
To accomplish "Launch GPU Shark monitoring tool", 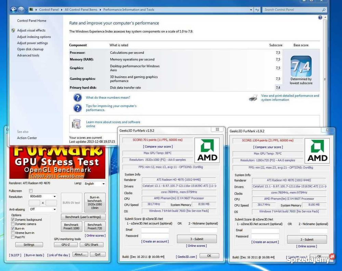I will (91, 245).
